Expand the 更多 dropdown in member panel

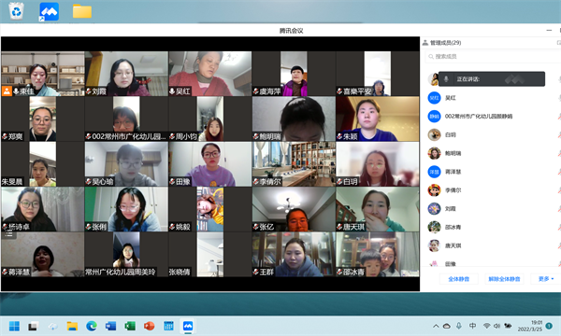pos(546,279)
